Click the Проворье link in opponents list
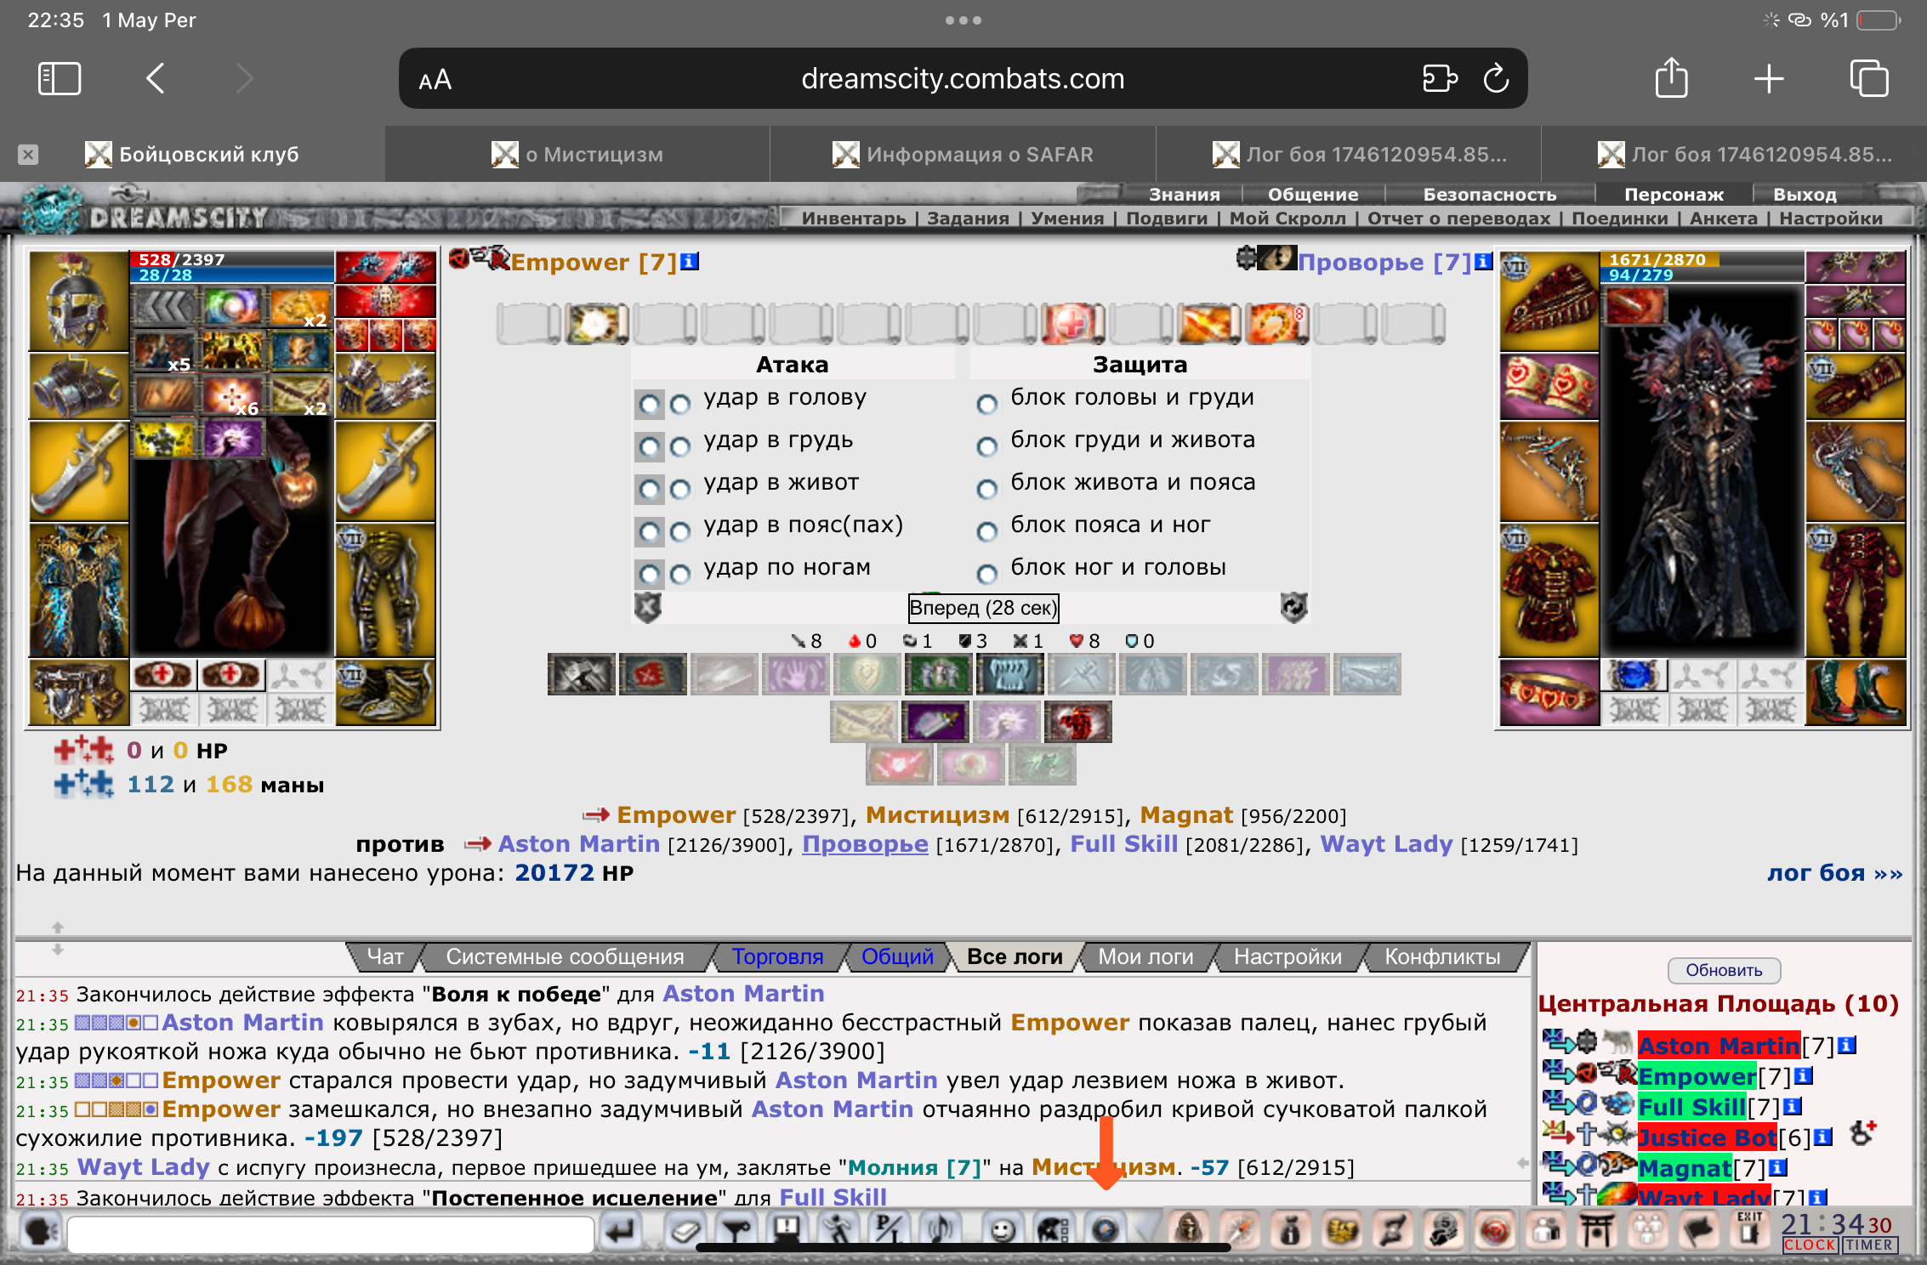The image size is (1927, 1265). point(865,844)
